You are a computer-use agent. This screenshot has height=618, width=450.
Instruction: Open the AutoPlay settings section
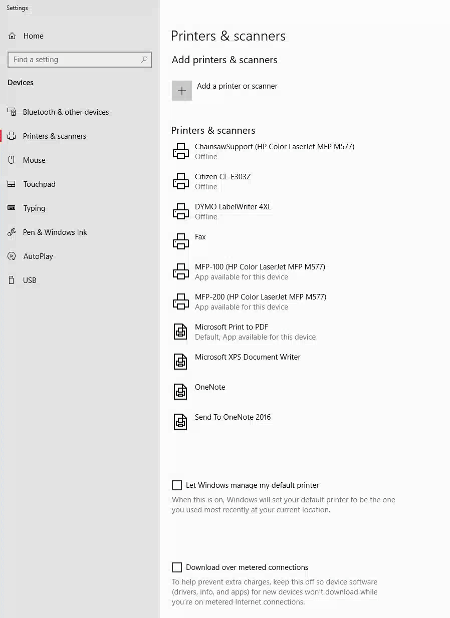coord(38,256)
